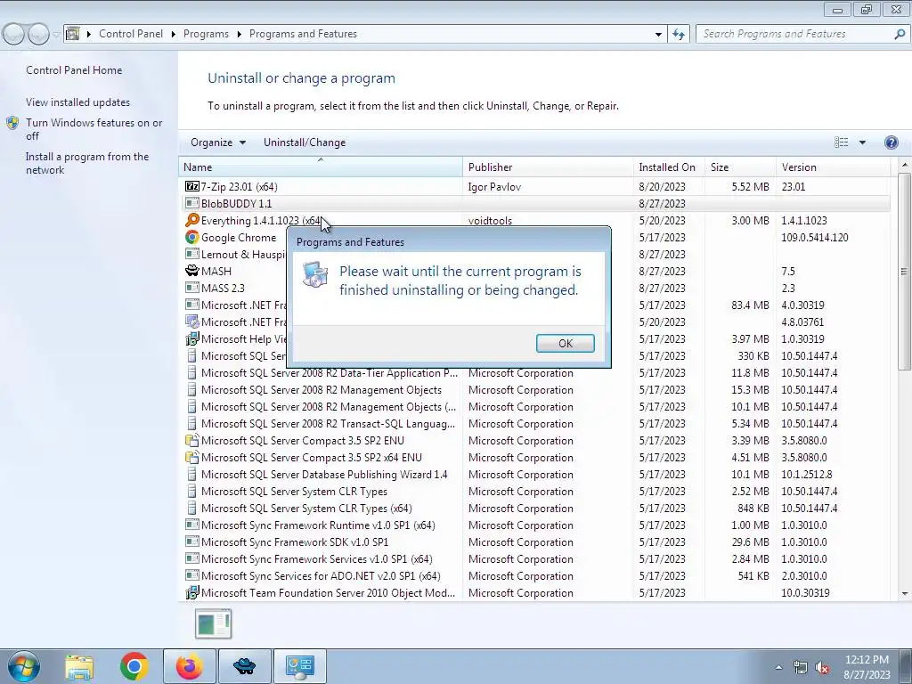The height and width of the screenshot is (684, 912).
Task: Click the Microsoft Help Viewer icon
Action: point(192,339)
